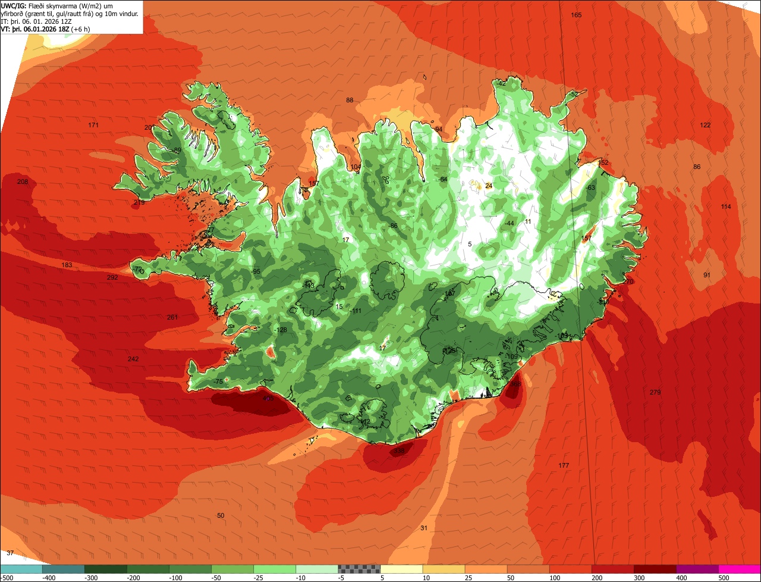
Task: Click the map value '88' north of Iceland
Action: click(350, 100)
